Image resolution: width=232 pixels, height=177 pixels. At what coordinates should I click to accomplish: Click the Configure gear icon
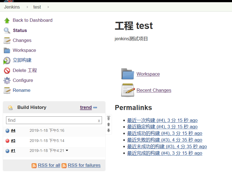click(7, 81)
